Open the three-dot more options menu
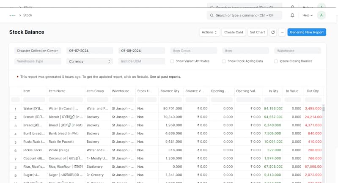 tap(282, 32)
